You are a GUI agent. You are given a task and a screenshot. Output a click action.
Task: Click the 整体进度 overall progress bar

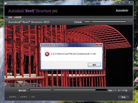68,90
